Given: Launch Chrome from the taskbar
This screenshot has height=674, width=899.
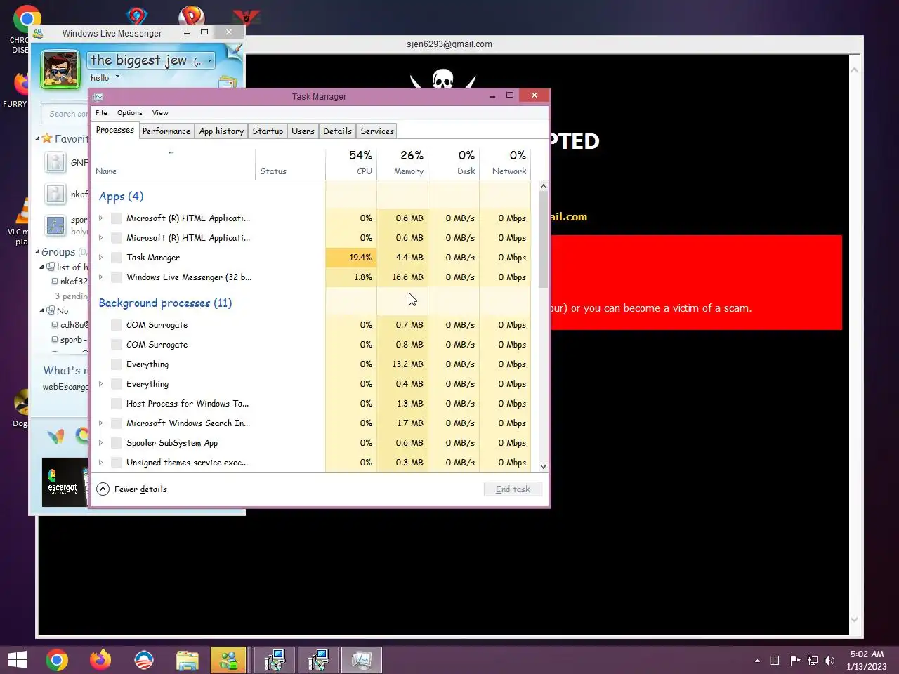Looking at the screenshot, I should (x=57, y=660).
